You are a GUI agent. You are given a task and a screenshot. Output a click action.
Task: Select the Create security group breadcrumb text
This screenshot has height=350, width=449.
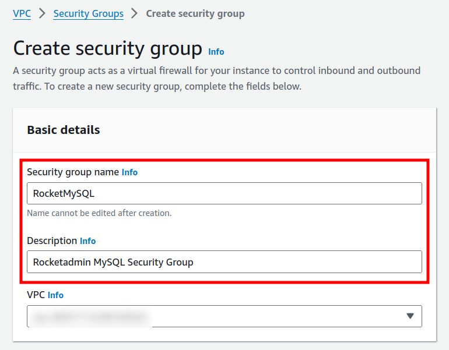click(195, 13)
